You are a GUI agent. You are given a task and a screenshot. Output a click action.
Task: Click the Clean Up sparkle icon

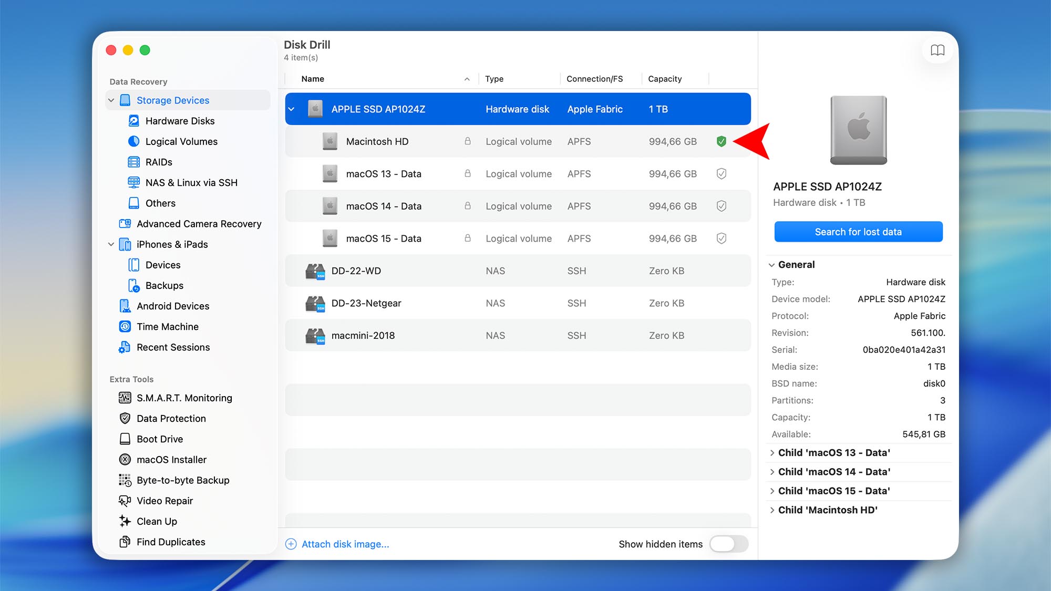point(125,521)
